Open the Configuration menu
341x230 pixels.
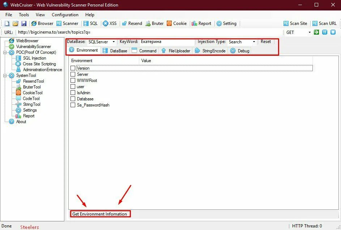[x=65, y=15]
